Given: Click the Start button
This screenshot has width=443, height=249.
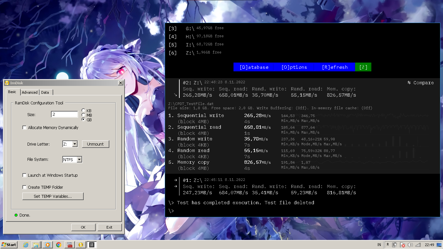Looking at the screenshot, I should [x=9, y=245].
